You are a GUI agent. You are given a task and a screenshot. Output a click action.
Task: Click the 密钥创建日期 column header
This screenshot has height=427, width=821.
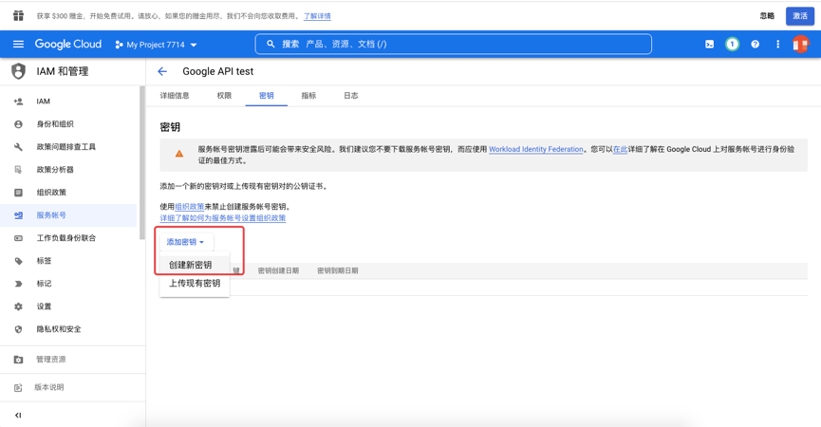point(278,270)
